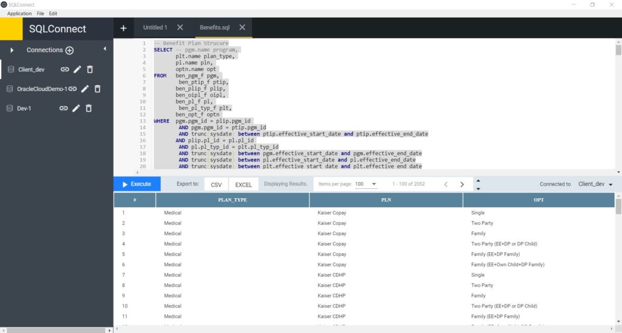Edit the Client_dev connection with pencil icon

coord(77,70)
